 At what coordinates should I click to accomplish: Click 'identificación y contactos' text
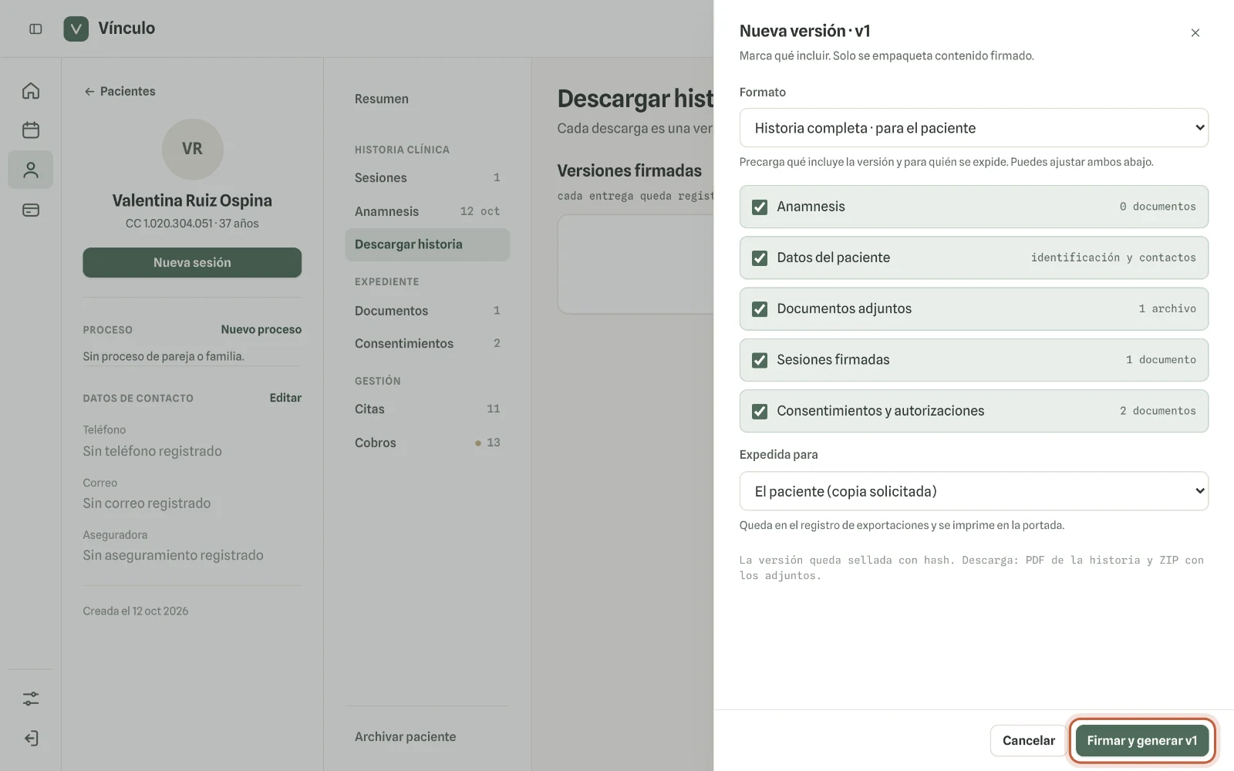pos(1113,258)
